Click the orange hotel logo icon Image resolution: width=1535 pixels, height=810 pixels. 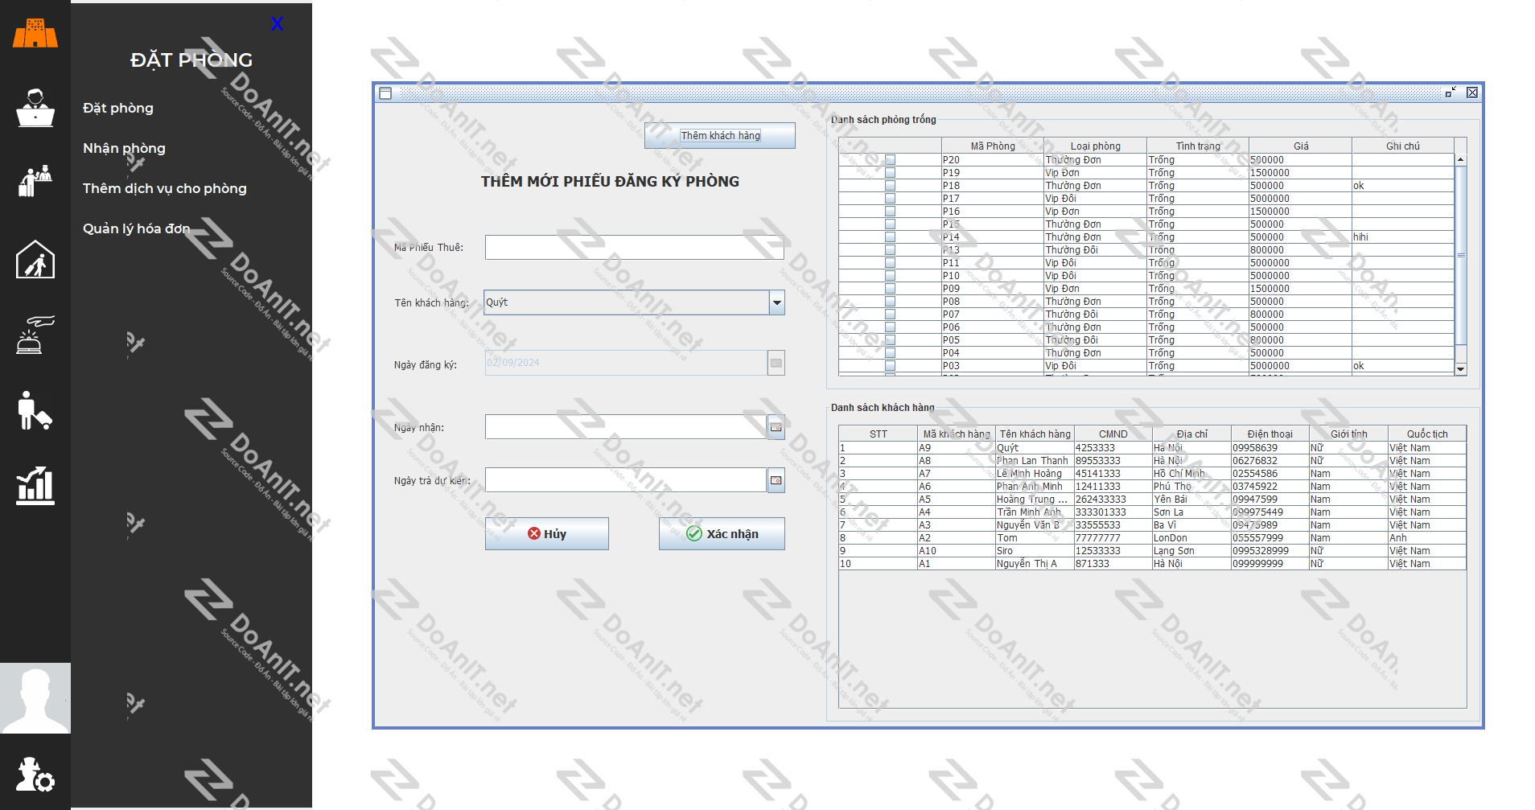[35, 34]
